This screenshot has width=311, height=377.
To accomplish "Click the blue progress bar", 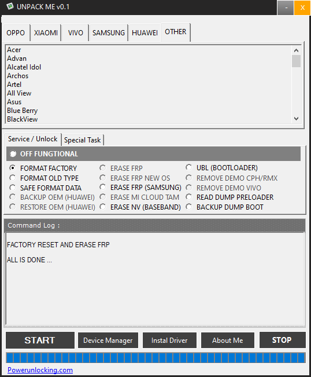I will click(155, 357).
